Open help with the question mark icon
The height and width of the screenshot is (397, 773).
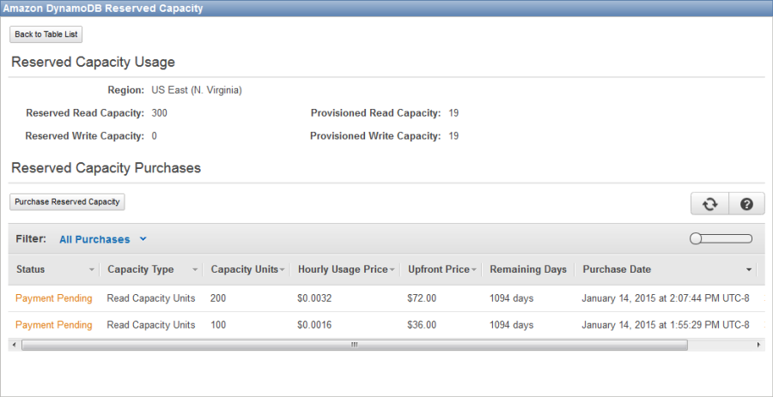[746, 204]
